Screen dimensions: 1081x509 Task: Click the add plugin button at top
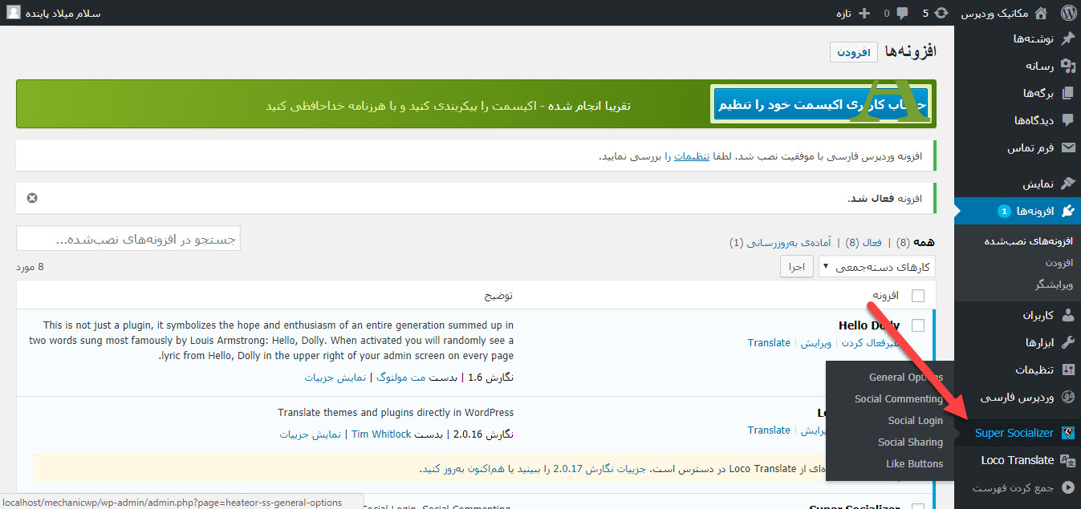pos(853,51)
